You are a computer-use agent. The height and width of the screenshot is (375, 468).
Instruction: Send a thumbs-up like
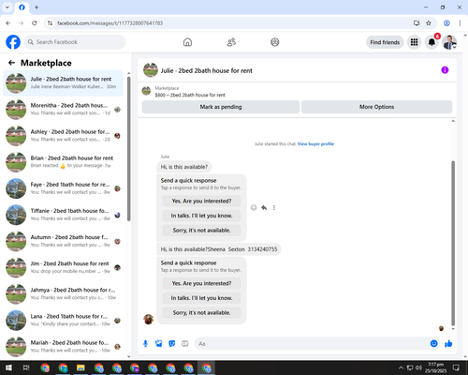pyautogui.click(x=448, y=344)
